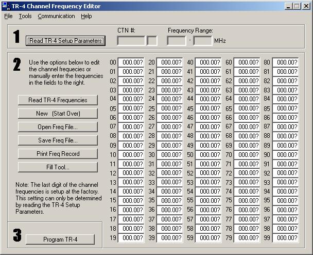Click the Frequency Range upper bound field
313x255 pixels.
click(202, 41)
